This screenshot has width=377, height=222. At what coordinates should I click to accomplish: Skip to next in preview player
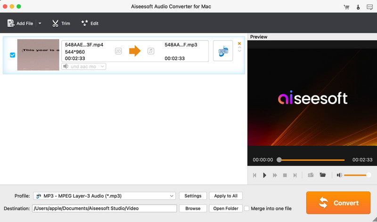pyautogui.click(x=295, y=175)
